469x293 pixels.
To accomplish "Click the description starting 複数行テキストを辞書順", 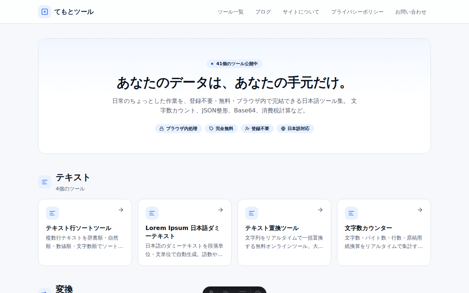I will (x=85, y=242).
